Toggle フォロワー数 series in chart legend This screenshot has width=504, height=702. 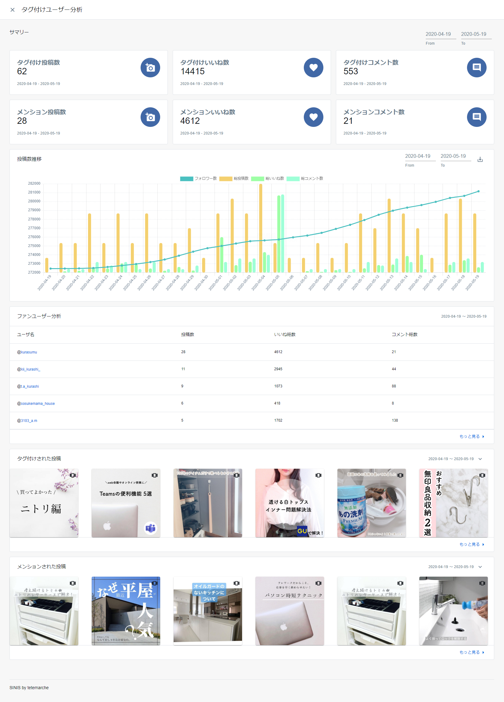coord(198,179)
